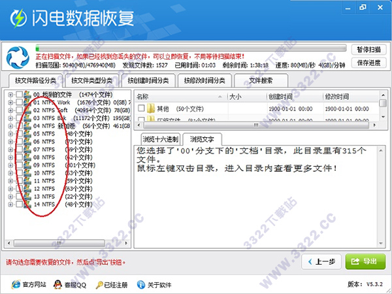Expand the 11 NTFS node
392x294 pixels.
[x=10, y=181]
